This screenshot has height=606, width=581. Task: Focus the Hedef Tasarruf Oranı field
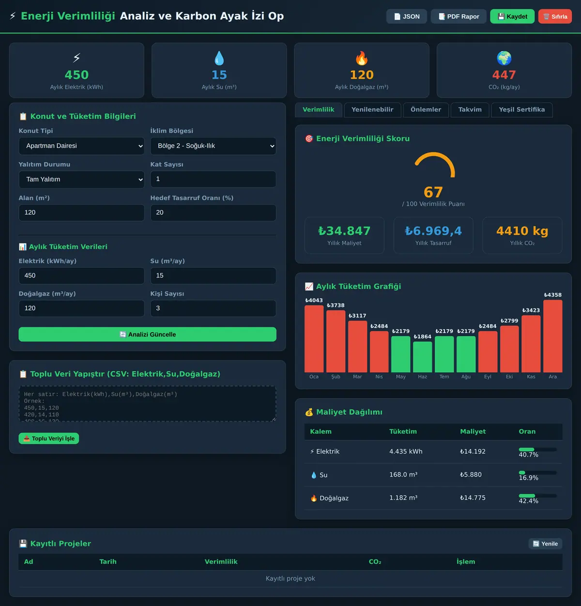[214, 213]
